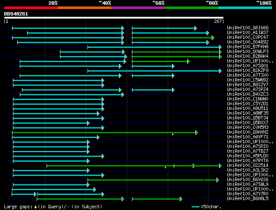
Task: Select the UniRef100_A8NF35 label
Action: pos(248,113)
